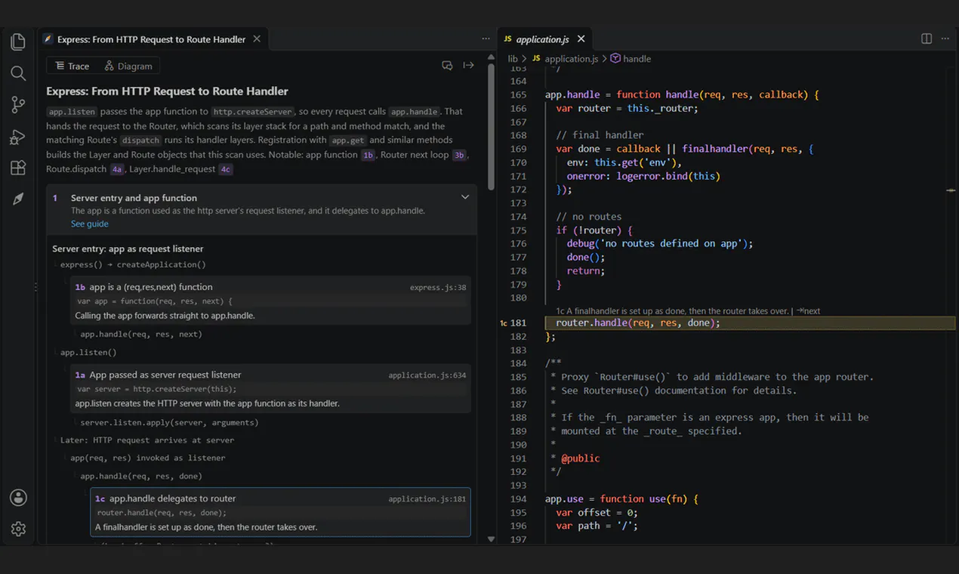Open the Search view in activity bar

tap(18, 73)
